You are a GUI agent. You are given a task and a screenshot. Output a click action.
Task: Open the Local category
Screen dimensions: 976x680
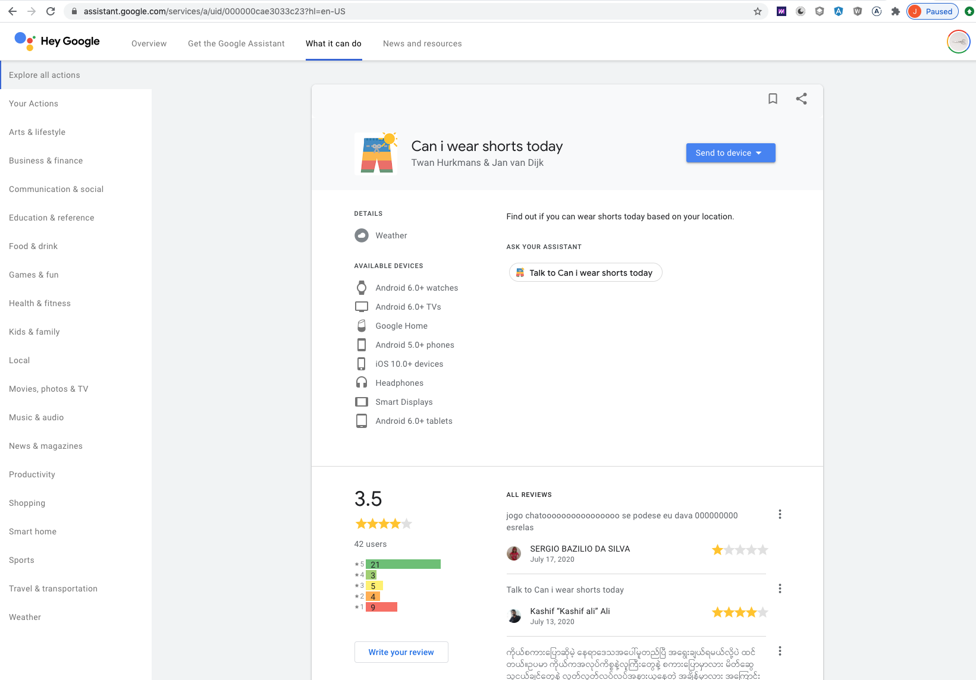tap(76, 360)
